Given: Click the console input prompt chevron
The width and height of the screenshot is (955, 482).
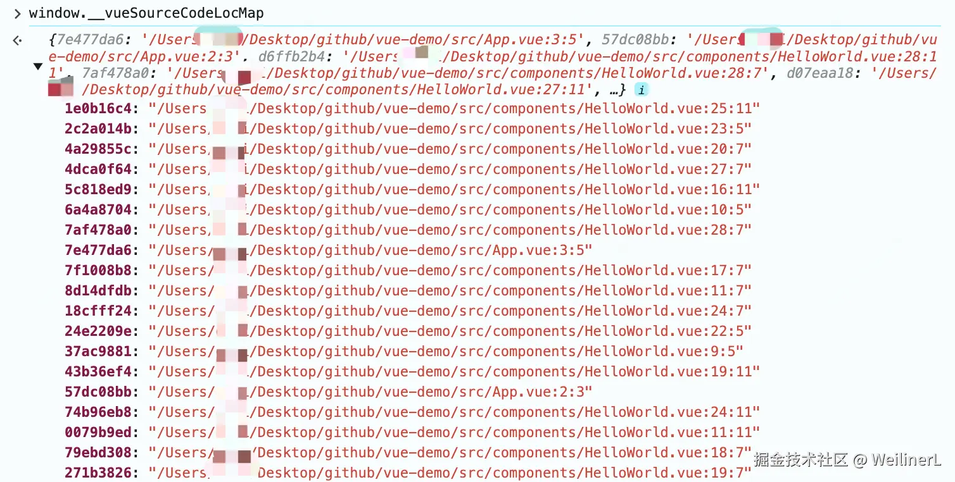Looking at the screenshot, I should (x=17, y=13).
